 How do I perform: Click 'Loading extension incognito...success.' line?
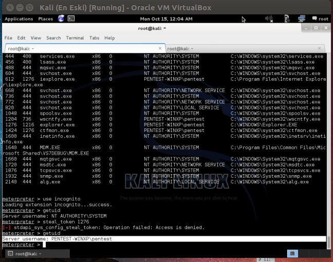57,204
